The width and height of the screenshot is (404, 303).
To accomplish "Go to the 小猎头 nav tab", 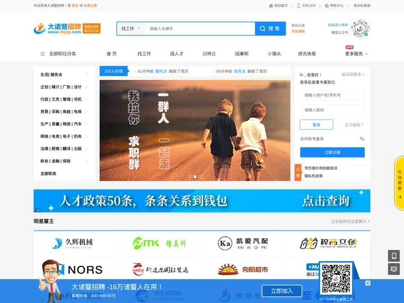I will coord(274,54).
